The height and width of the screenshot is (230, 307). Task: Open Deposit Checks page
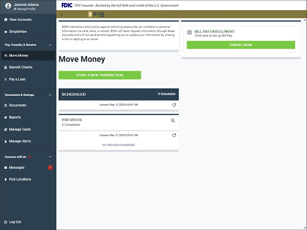click(x=20, y=67)
